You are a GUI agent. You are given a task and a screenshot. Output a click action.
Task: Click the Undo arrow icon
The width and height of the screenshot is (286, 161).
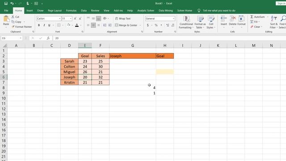point(12,3)
